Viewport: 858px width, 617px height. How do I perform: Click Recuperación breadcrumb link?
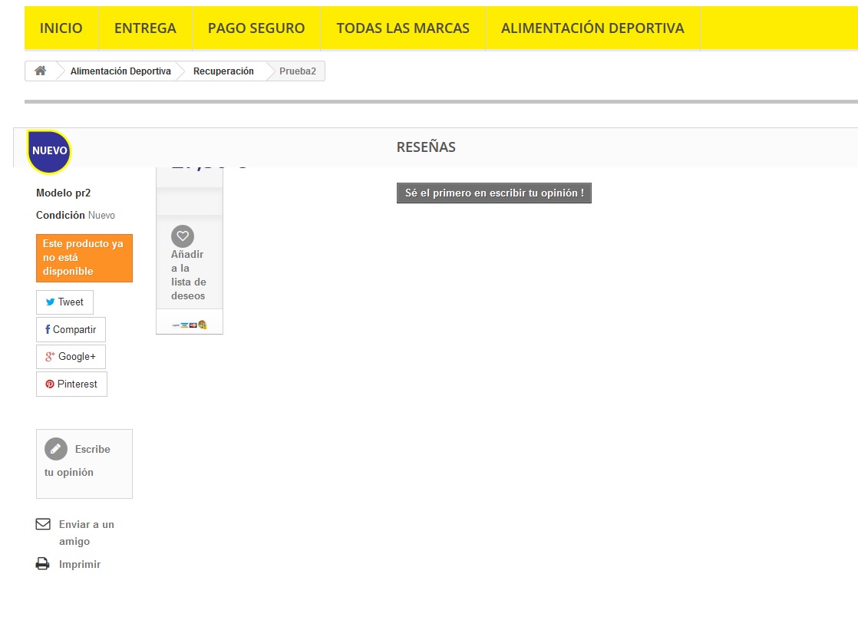coord(223,71)
